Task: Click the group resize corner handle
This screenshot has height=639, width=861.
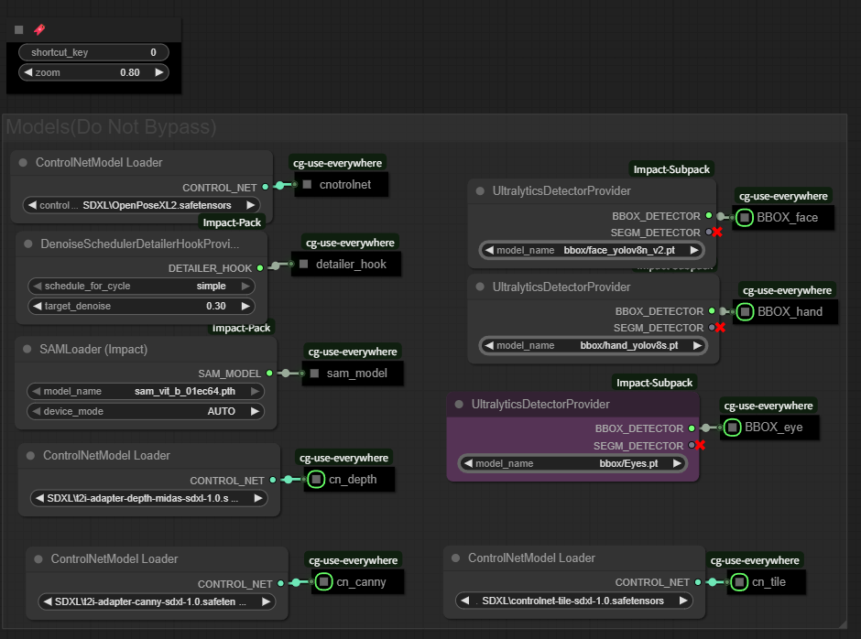Action: 843,624
